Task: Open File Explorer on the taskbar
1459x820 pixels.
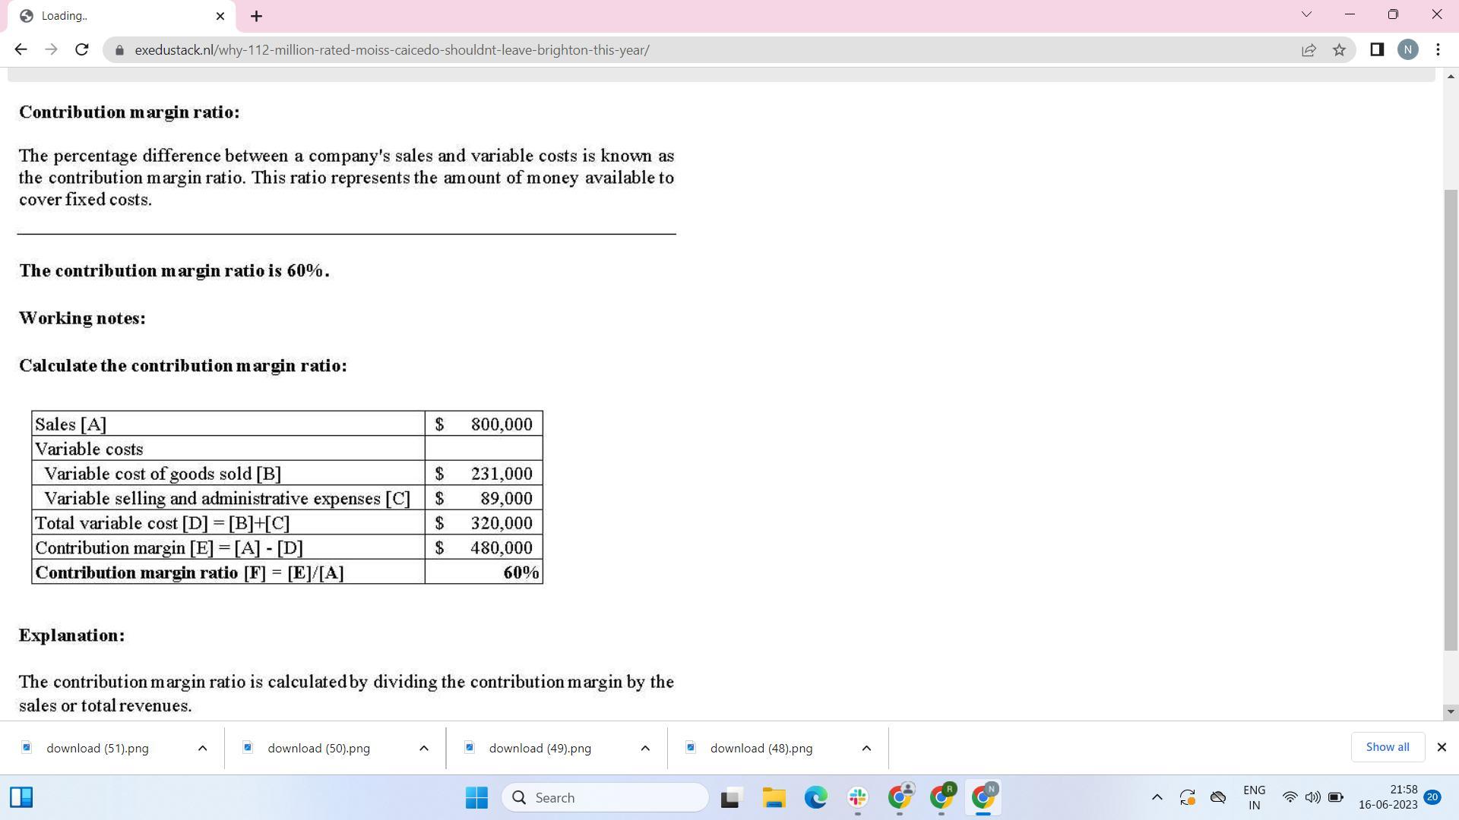Action: click(773, 798)
